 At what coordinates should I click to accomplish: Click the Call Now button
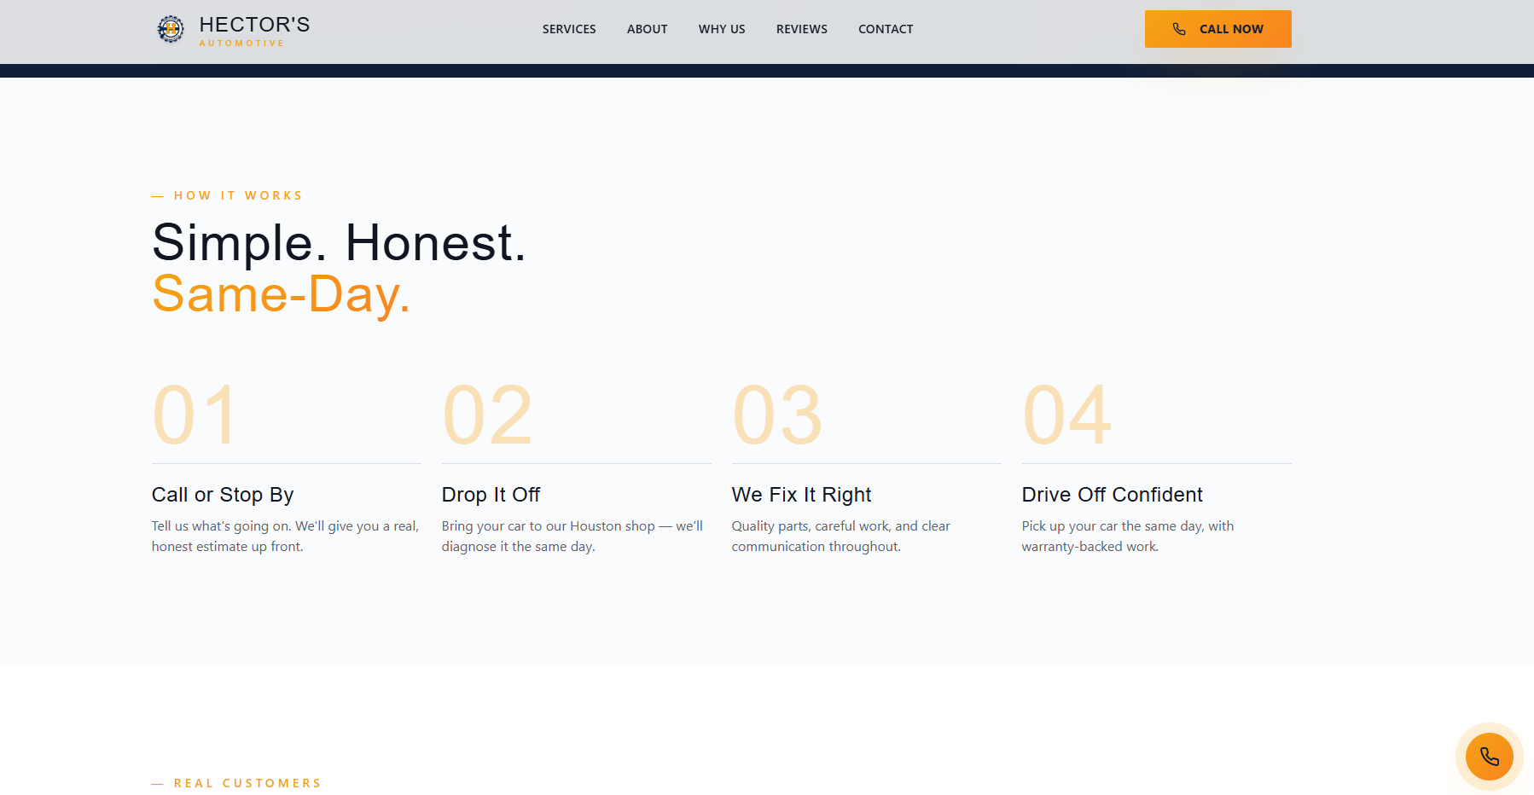[x=1217, y=29]
